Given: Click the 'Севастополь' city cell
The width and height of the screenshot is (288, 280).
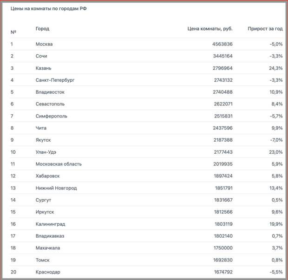Looking at the screenshot, I should point(50,104).
